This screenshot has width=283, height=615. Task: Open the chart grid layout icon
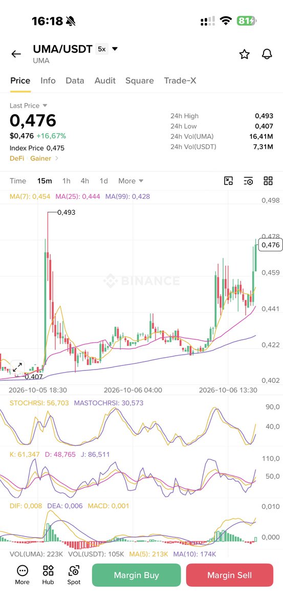click(x=268, y=180)
